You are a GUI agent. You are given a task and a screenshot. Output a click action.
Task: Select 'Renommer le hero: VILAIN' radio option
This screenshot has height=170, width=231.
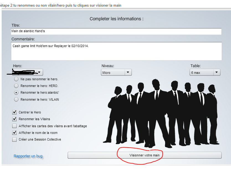tap(16, 100)
